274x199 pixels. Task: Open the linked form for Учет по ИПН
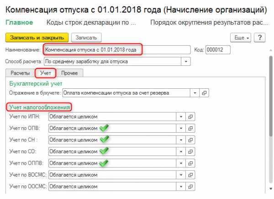191,116
